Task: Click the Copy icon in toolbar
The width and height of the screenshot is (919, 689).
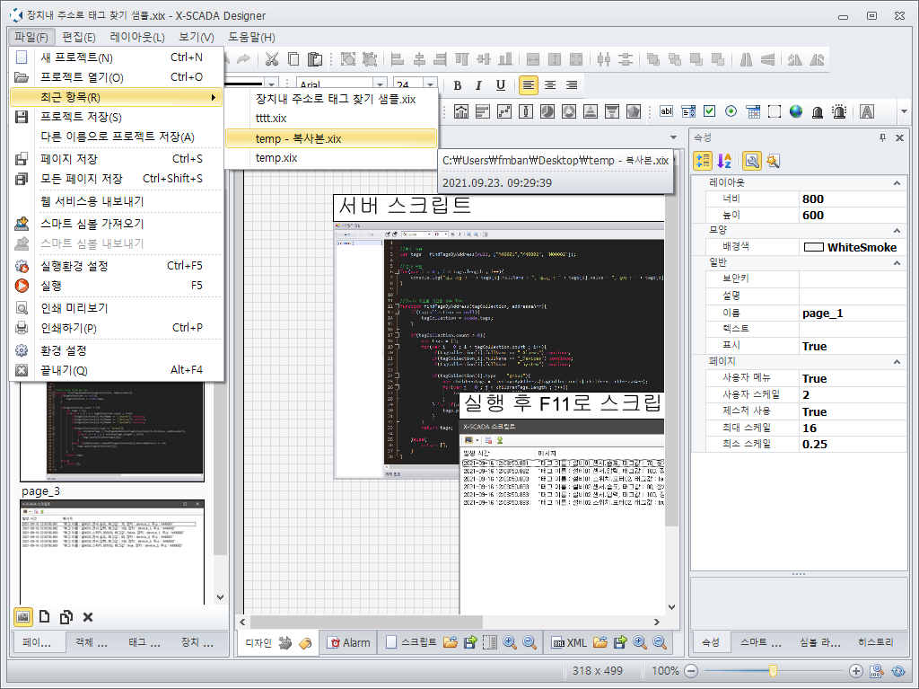Action: [293, 59]
